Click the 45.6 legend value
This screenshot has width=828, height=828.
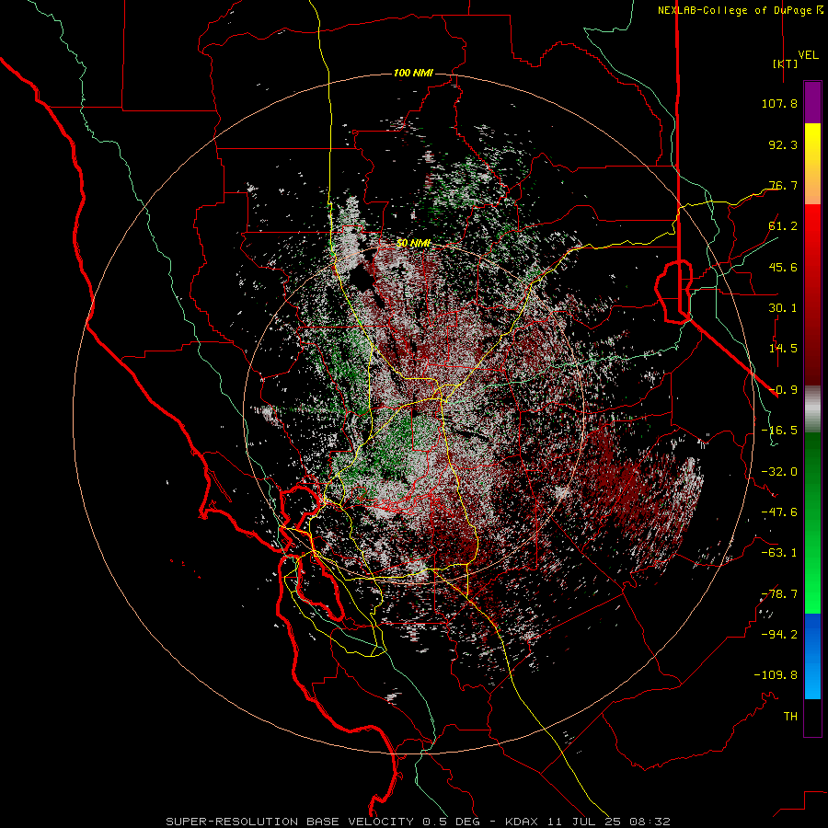(x=783, y=267)
